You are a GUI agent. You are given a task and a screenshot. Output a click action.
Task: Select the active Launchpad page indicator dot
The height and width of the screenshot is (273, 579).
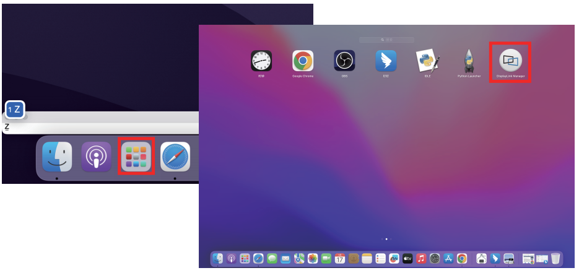coord(386,238)
